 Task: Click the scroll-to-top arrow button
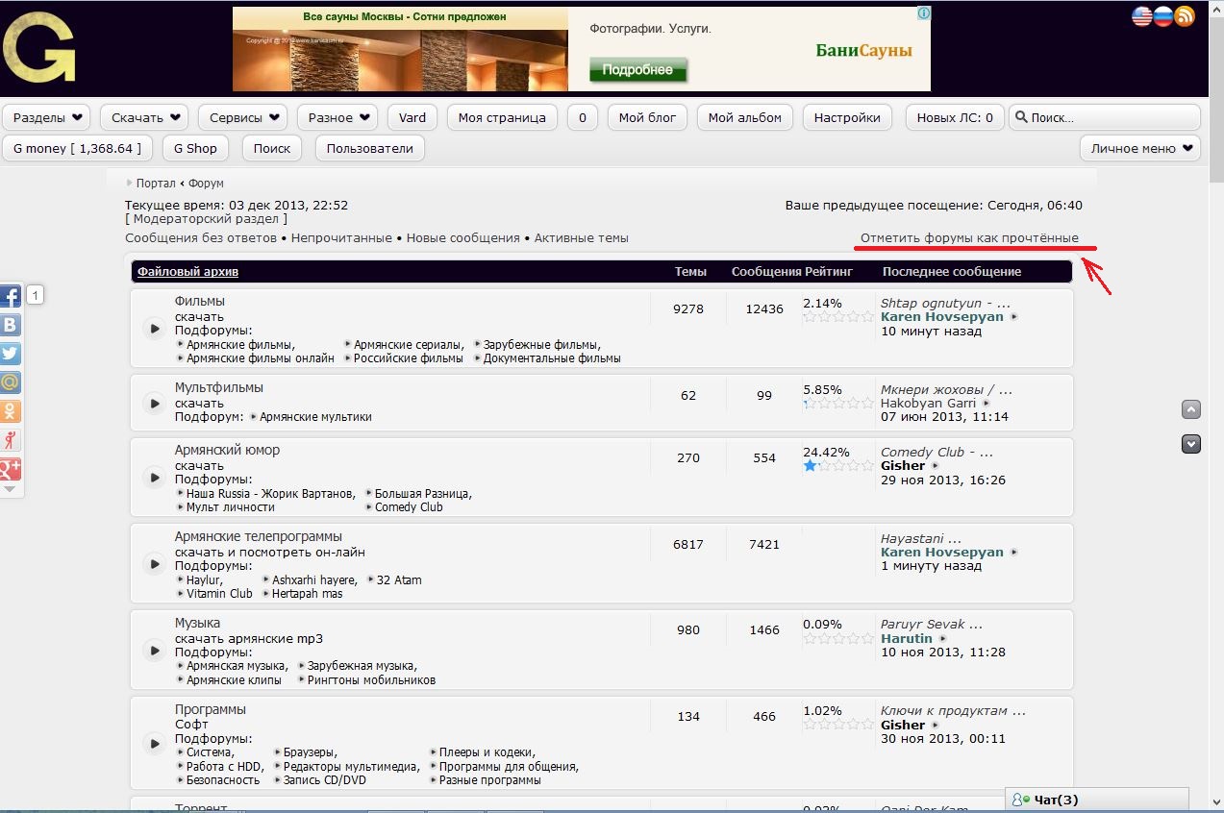[1191, 409]
